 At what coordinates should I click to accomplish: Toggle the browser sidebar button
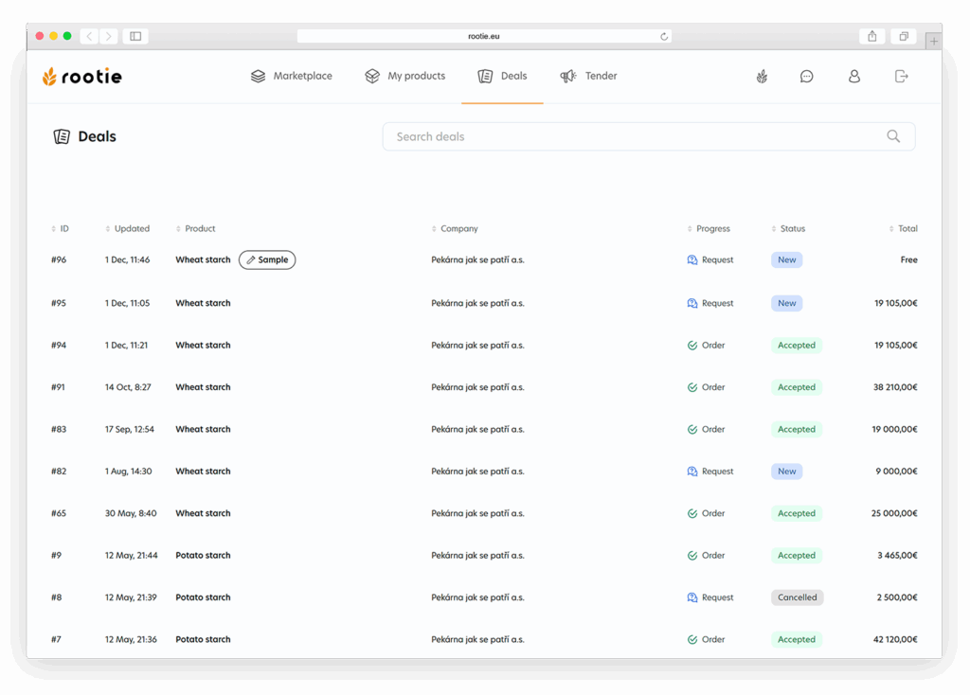click(135, 36)
